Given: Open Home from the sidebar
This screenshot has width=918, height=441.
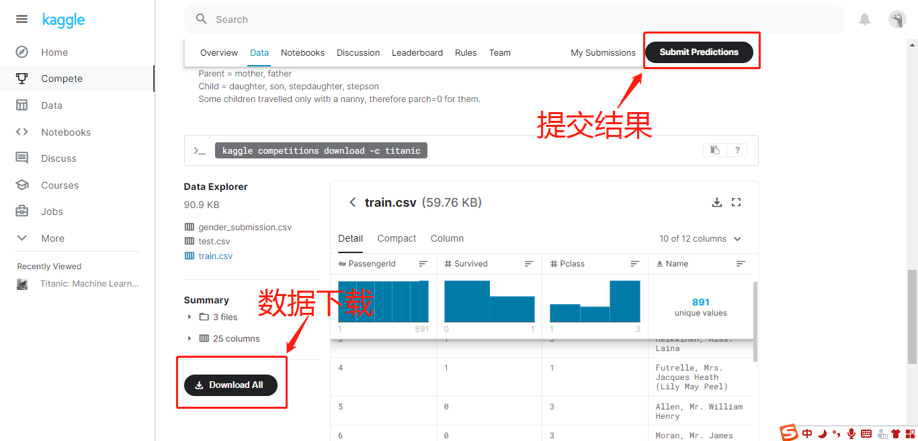Looking at the screenshot, I should [x=54, y=52].
